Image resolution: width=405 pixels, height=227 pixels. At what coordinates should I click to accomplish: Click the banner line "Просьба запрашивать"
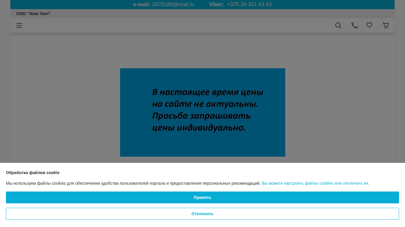201,116
